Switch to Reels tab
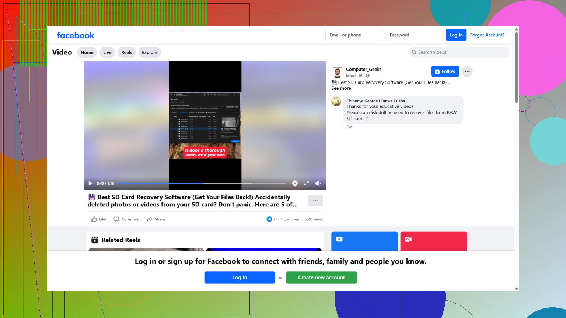This screenshot has height=318, width=566. (127, 53)
